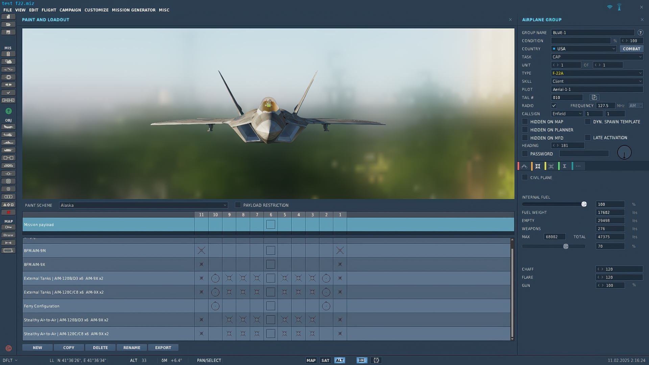Toggle the Late Activation checkbox

pyautogui.click(x=588, y=138)
